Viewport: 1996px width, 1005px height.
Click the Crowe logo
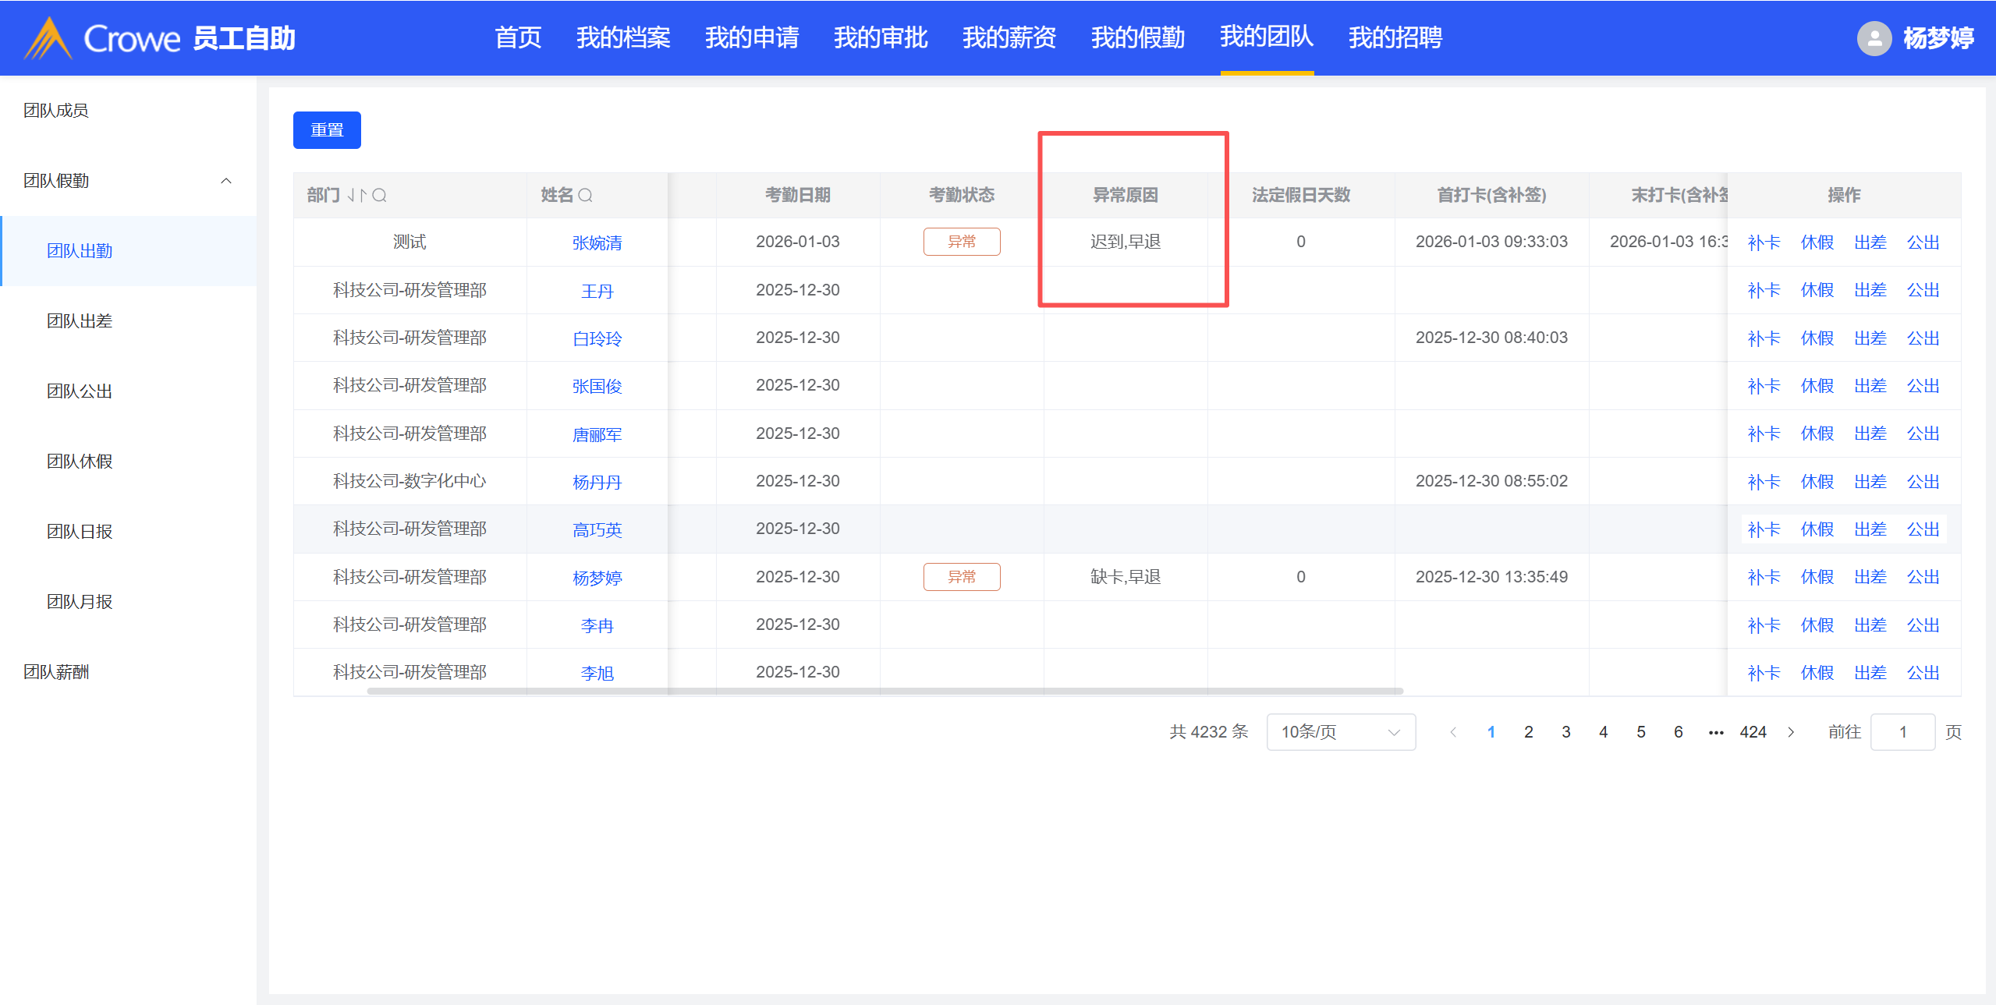101,37
